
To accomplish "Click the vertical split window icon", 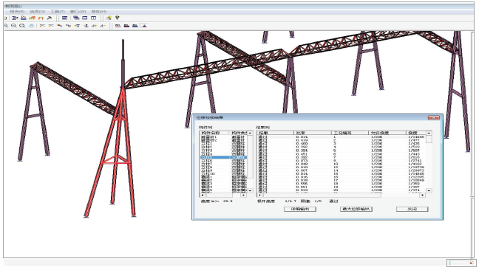I will (x=93, y=18).
